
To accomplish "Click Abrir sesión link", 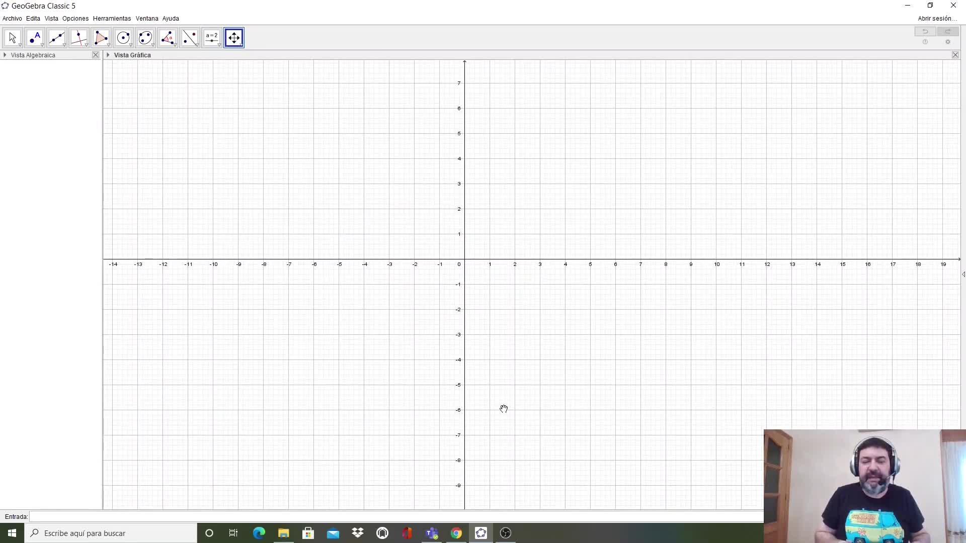I will (x=937, y=19).
